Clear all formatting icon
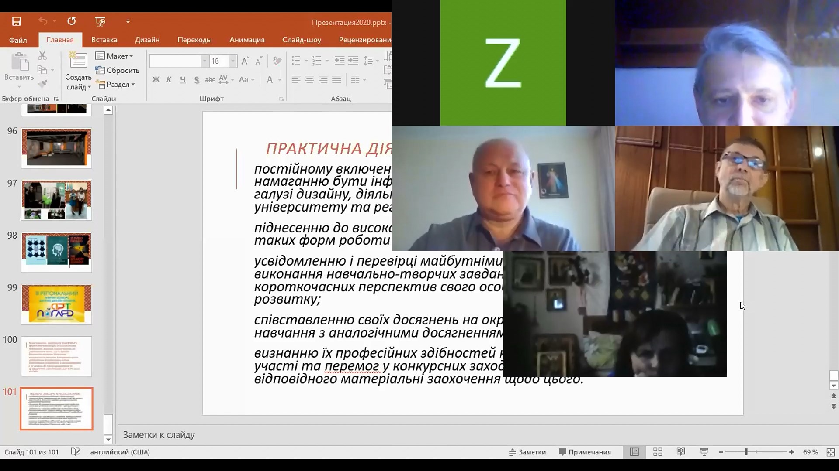Image resolution: width=839 pixels, height=471 pixels. [277, 61]
